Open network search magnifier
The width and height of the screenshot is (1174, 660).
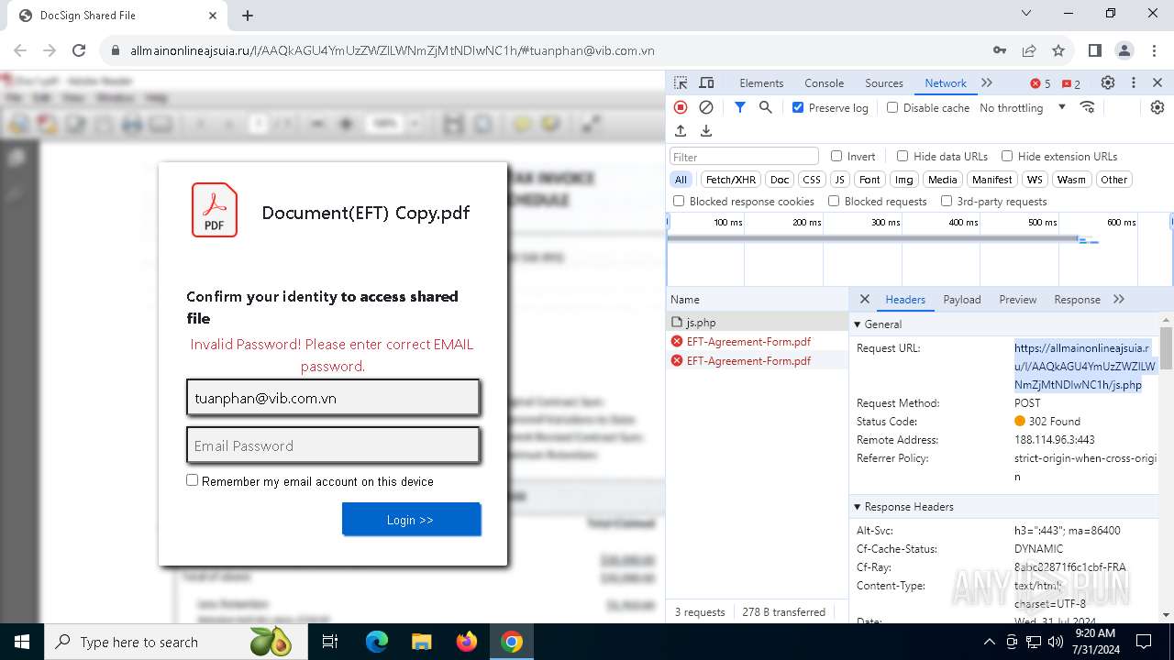766,107
